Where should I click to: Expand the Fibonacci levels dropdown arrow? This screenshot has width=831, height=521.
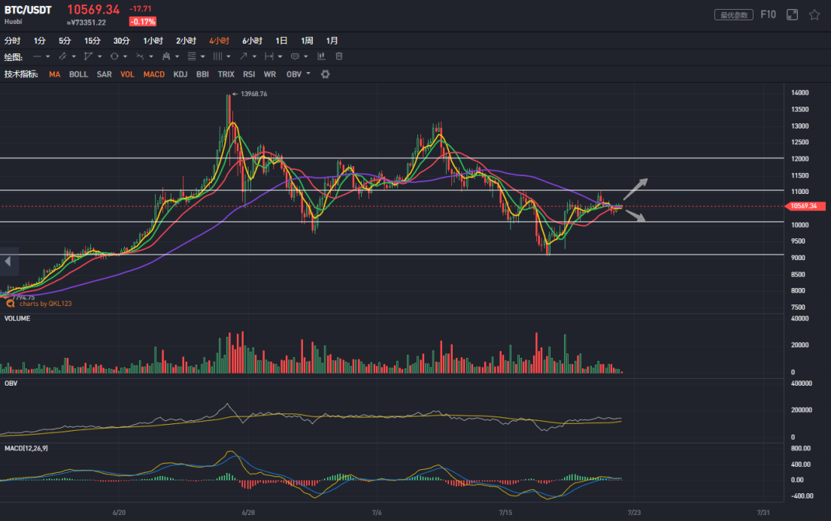coord(203,56)
